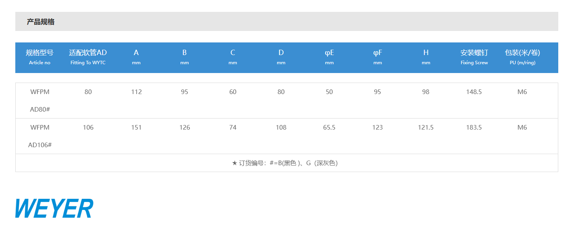The image size is (564, 229).
Task: Select the A mm column header
Action: tap(136, 57)
